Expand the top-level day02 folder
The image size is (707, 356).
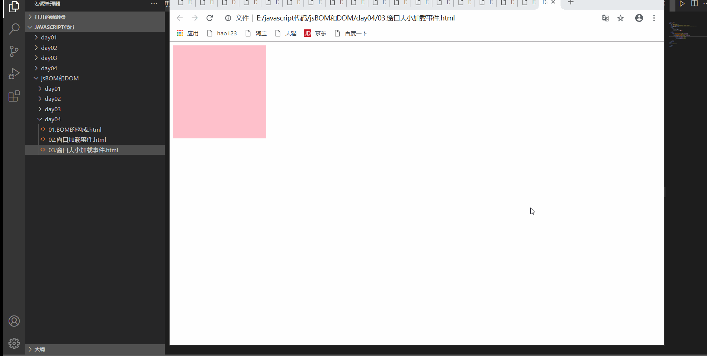click(95, 48)
